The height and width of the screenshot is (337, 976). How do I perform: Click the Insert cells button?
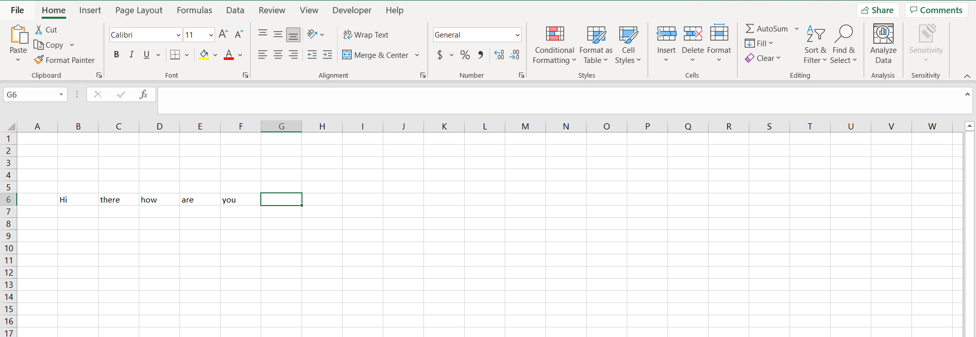click(666, 44)
